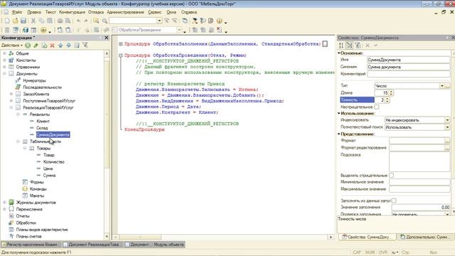Toggle the Неотрицательное checkbox
The image size is (455, 256).
coord(376,107)
